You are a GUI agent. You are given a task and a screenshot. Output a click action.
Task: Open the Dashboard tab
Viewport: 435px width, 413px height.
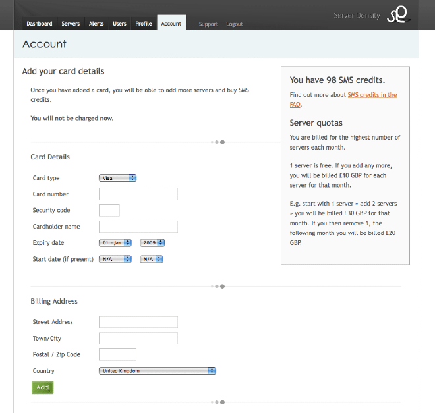(x=40, y=24)
